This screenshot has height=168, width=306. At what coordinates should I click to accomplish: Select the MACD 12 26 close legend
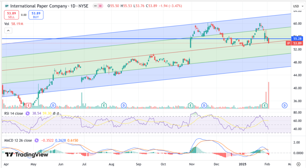coord(18,140)
